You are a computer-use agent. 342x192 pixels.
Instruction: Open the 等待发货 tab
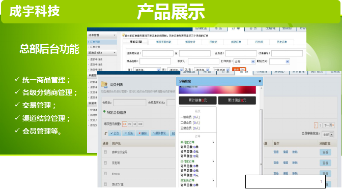[190, 42]
